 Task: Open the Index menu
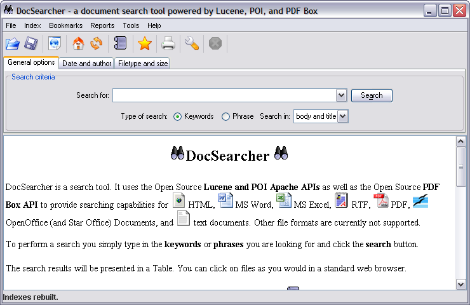point(32,25)
